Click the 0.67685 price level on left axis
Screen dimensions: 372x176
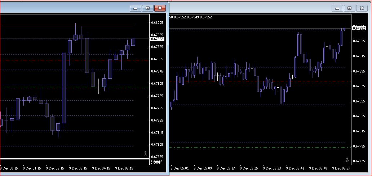point(157,120)
